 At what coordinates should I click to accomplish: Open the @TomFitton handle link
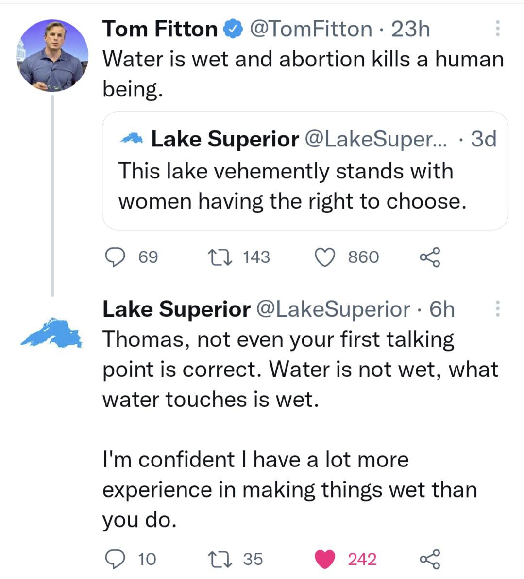pos(311,29)
